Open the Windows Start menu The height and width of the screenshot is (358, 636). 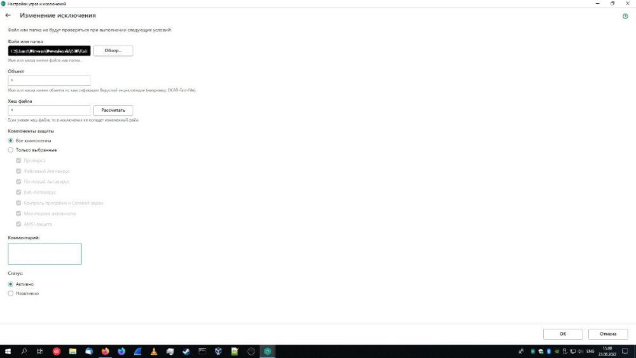click(x=8, y=352)
